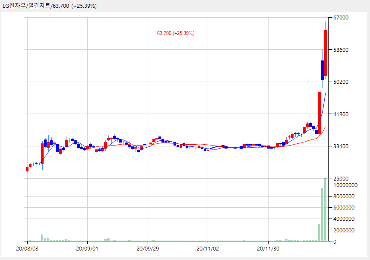Screen dimensions: 370x260
Task: Click the price axis label 41800
Action: click(341, 114)
